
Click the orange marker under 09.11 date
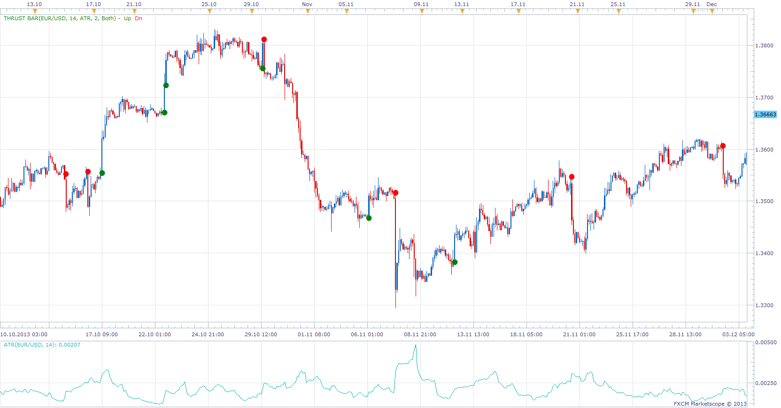(422, 12)
